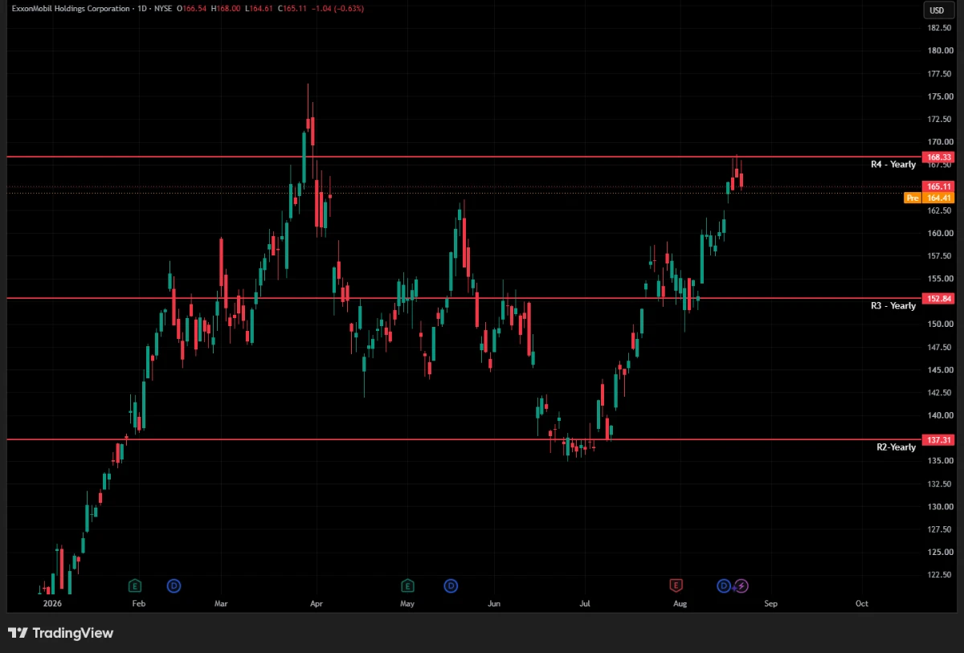Click the Feb label on the time axis
Screen dimensions: 964x653
(x=138, y=603)
